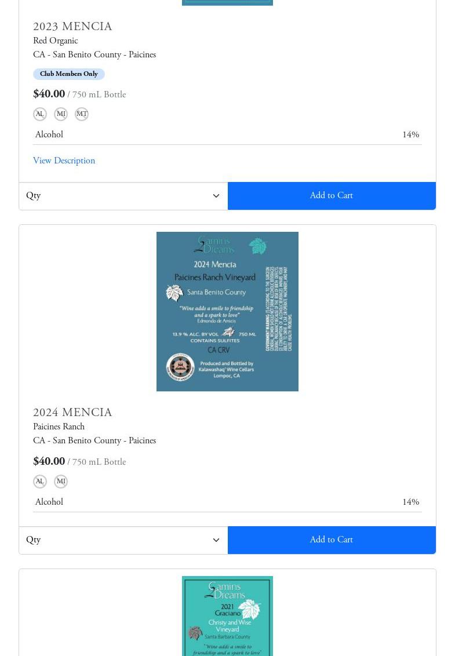Click the MI state restriction icon under 2023 Mencia
The image size is (455, 656).
[61, 114]
